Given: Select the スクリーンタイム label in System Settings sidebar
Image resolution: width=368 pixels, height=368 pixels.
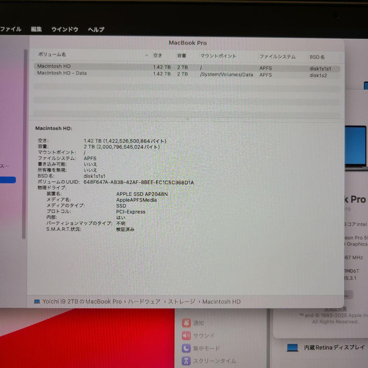Looking at the screenshot, I should point(215,361).
